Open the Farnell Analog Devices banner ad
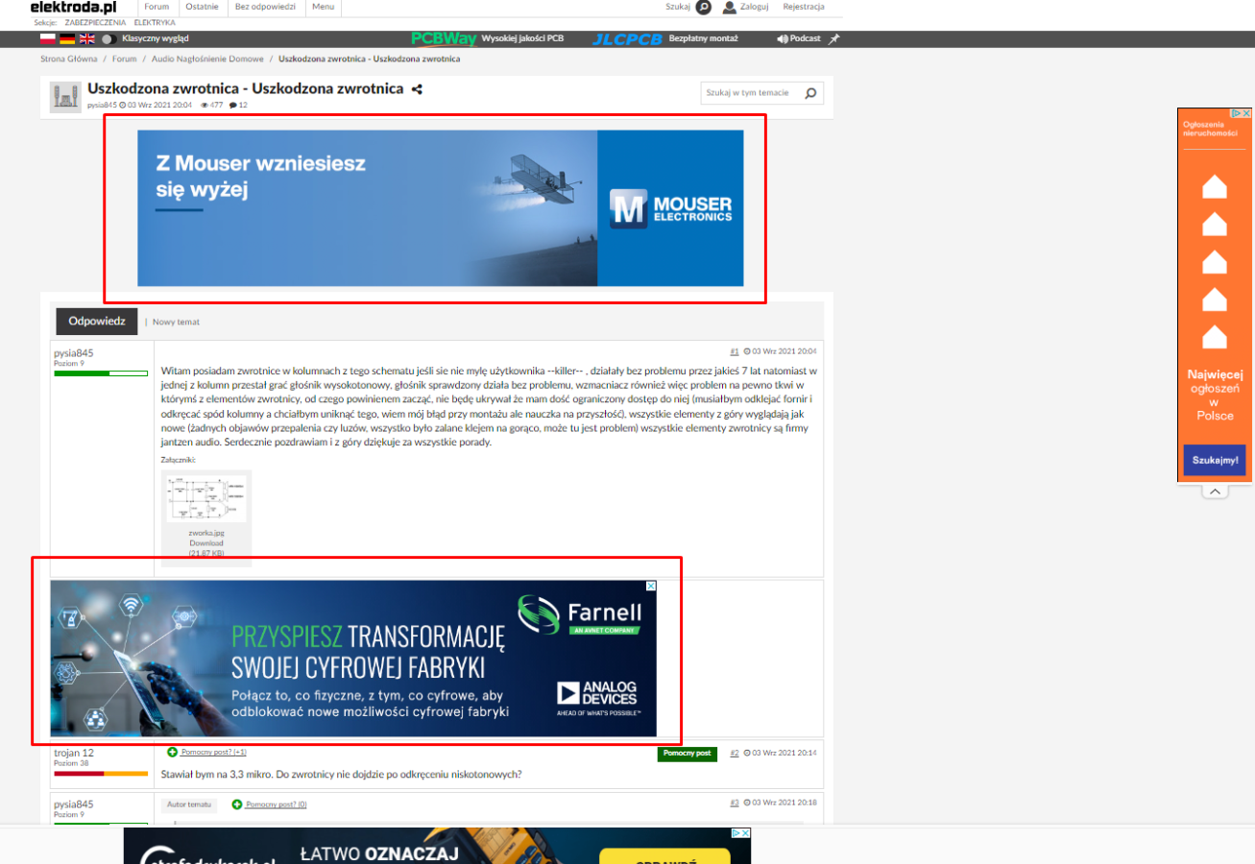Image resolution: width=1255 pixels, height=864 pixels. coord(353,659)
